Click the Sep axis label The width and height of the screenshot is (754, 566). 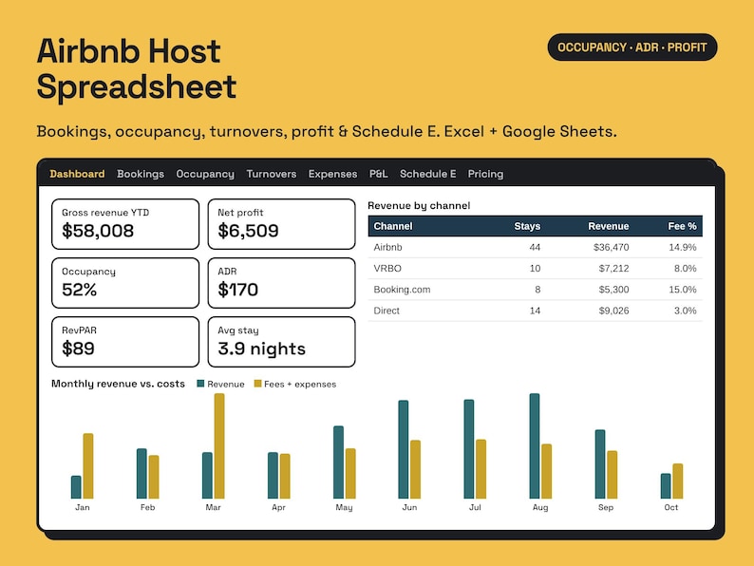[606, 507]
